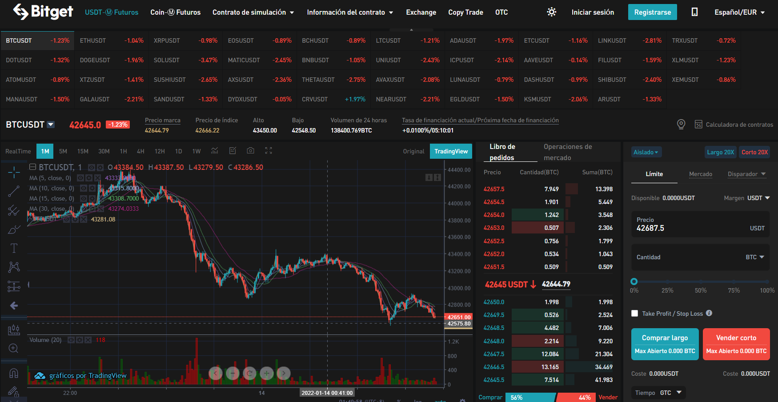This screenshot has height=402, width=778.
Task: Click the Precio input field
Action: pyautogui.click(x=700, y=224)
